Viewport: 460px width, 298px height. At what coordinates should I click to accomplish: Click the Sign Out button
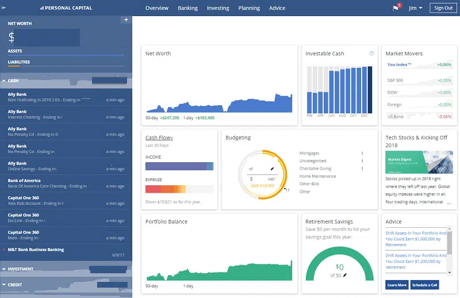[443, 8]
